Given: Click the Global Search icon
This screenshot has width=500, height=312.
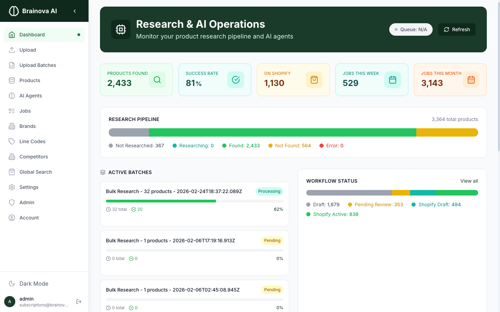Looking at the screenshot, I should (x=11, y=172).
